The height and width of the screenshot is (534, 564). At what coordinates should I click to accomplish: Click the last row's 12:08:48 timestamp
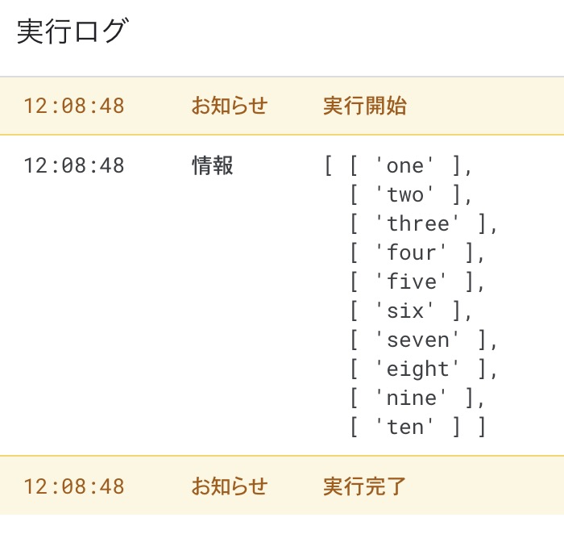coord(73,486)
